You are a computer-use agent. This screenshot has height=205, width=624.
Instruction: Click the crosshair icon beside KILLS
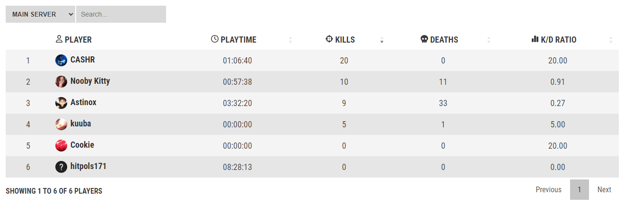(x=330, y=39)
